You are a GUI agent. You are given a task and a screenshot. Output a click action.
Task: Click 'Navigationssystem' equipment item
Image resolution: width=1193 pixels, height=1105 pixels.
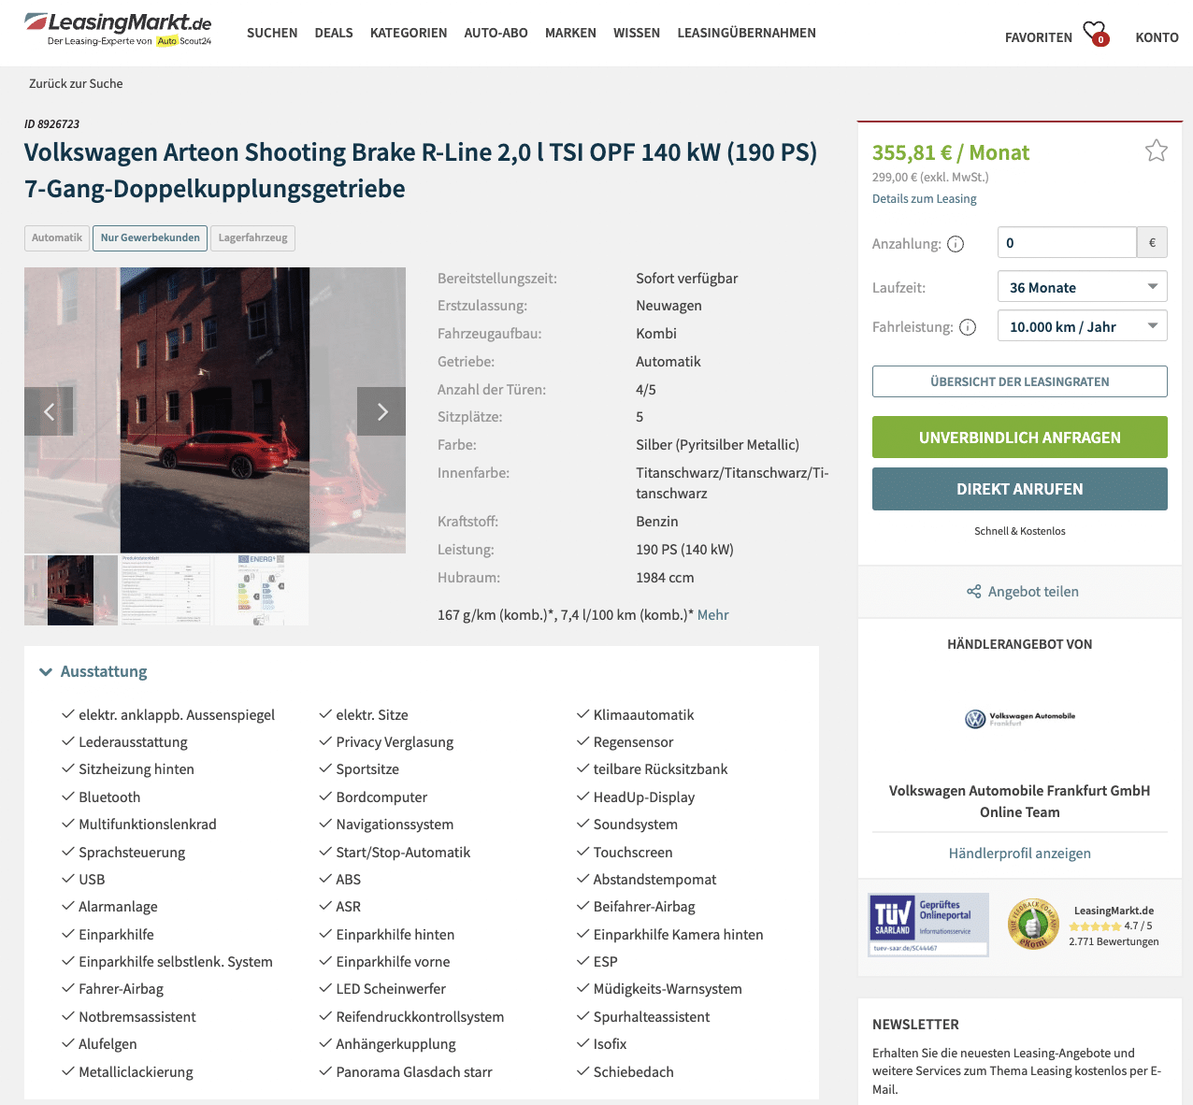pos(395,825)
